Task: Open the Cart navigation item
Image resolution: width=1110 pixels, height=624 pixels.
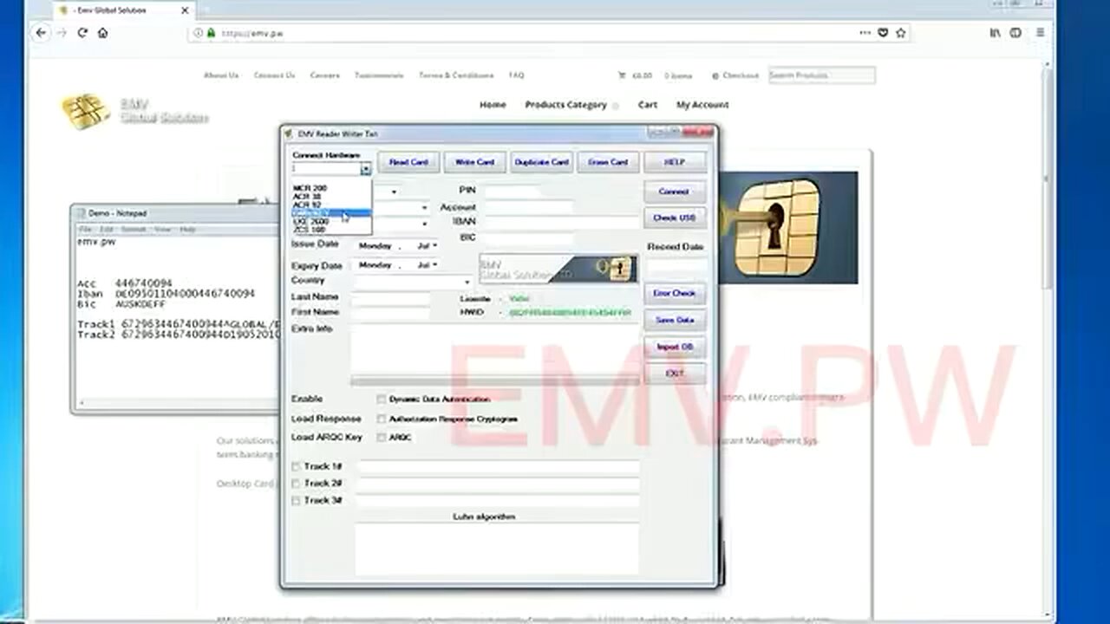Action: tap(648, 105)
